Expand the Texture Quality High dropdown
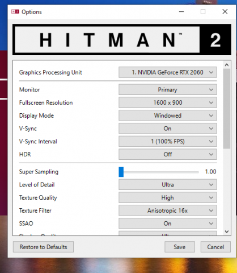The image size is (237, 273). pos(168,197)
